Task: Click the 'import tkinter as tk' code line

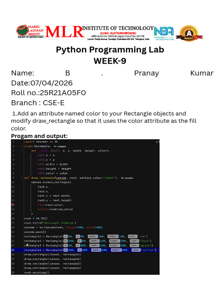Action: (41, 142)
